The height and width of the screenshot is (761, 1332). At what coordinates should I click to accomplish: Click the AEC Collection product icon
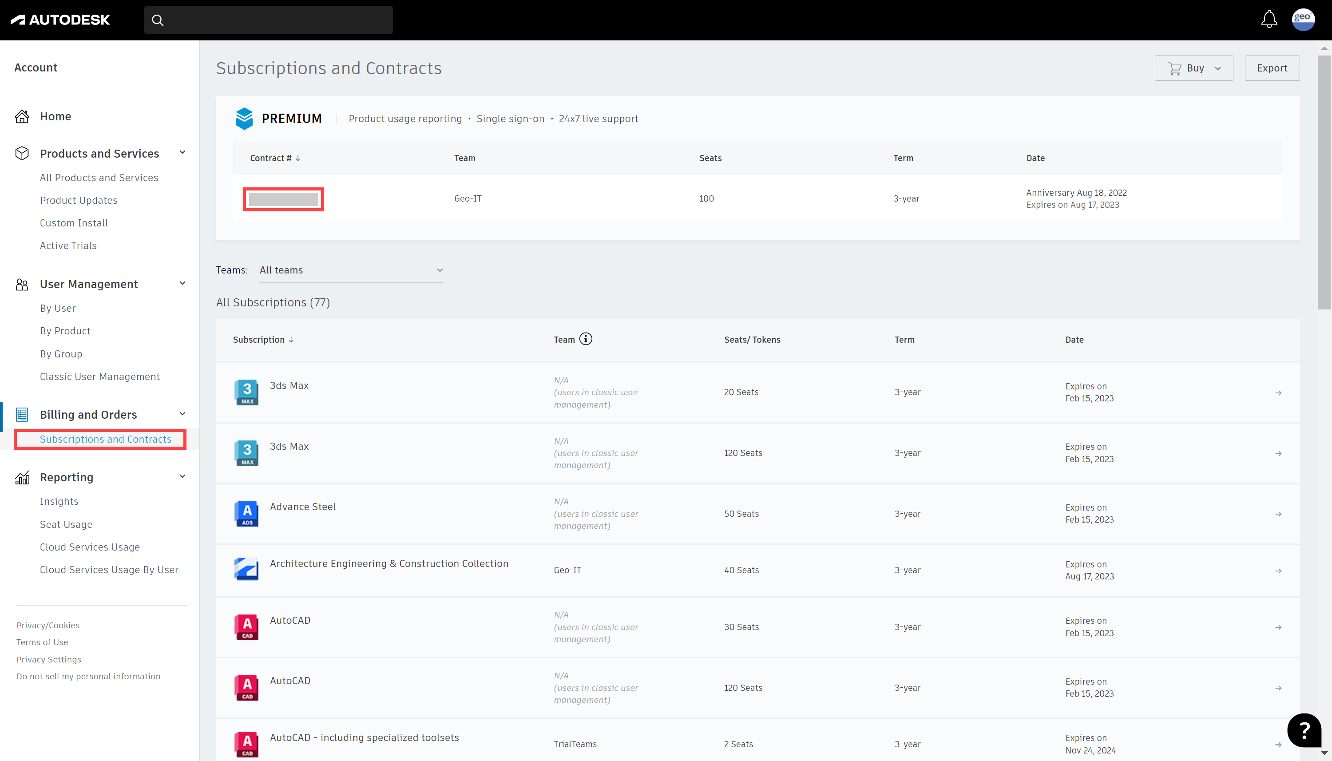point(246,570)
